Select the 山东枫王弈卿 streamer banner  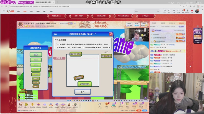(x=101, y=16)
